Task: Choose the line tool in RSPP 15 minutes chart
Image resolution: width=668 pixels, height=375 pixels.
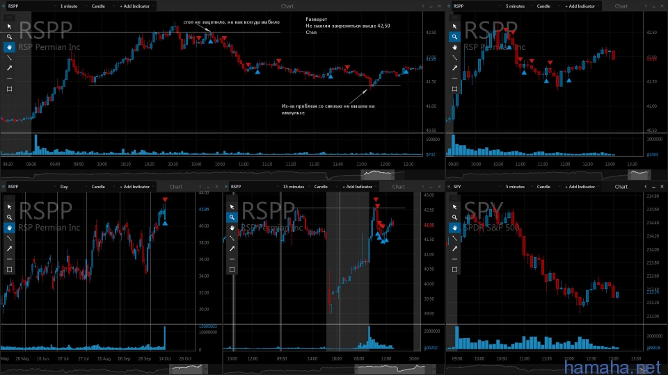Action: [232, 238]
